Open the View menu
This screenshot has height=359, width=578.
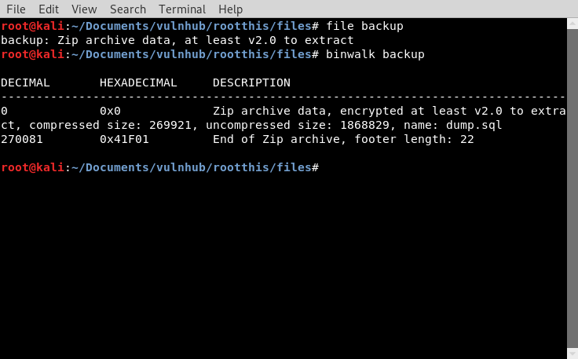pos(84,9)
